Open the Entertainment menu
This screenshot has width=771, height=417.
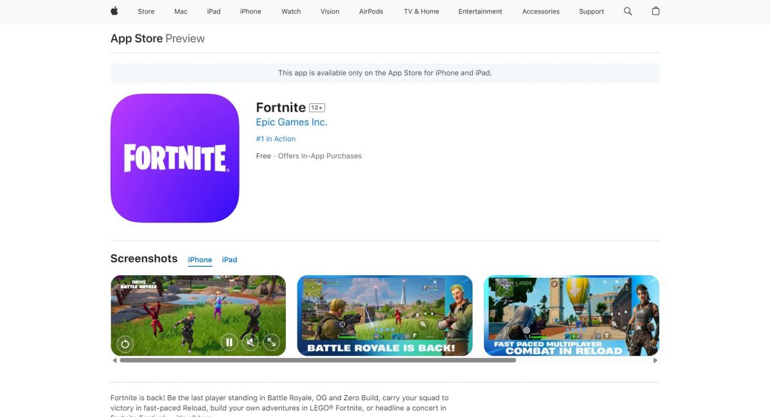point(481,12)
